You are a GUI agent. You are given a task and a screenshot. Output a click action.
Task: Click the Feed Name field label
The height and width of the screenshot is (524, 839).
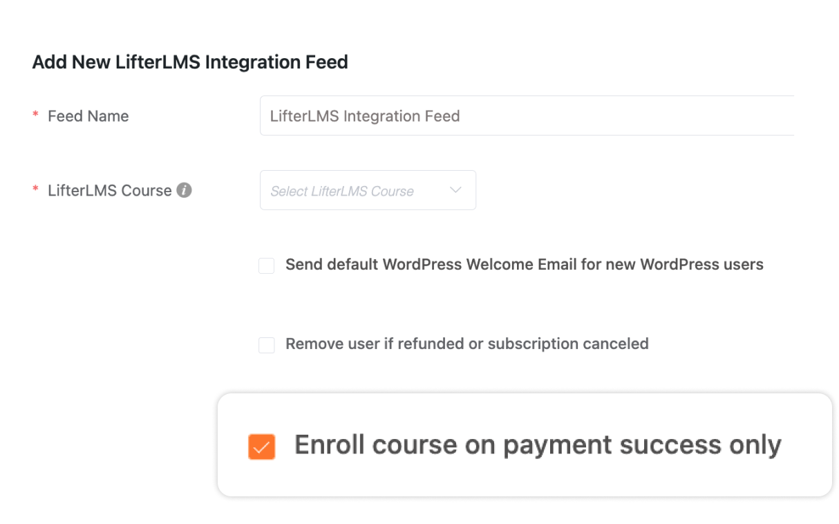[88, 116]
